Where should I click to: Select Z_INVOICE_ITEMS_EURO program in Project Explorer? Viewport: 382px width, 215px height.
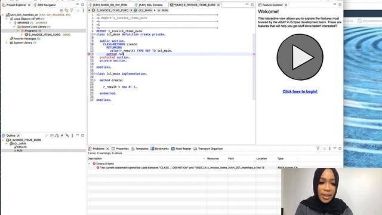pos(44,35)
